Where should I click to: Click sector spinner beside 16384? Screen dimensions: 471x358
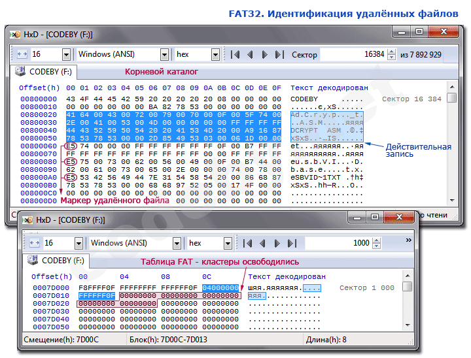[392, 55]
